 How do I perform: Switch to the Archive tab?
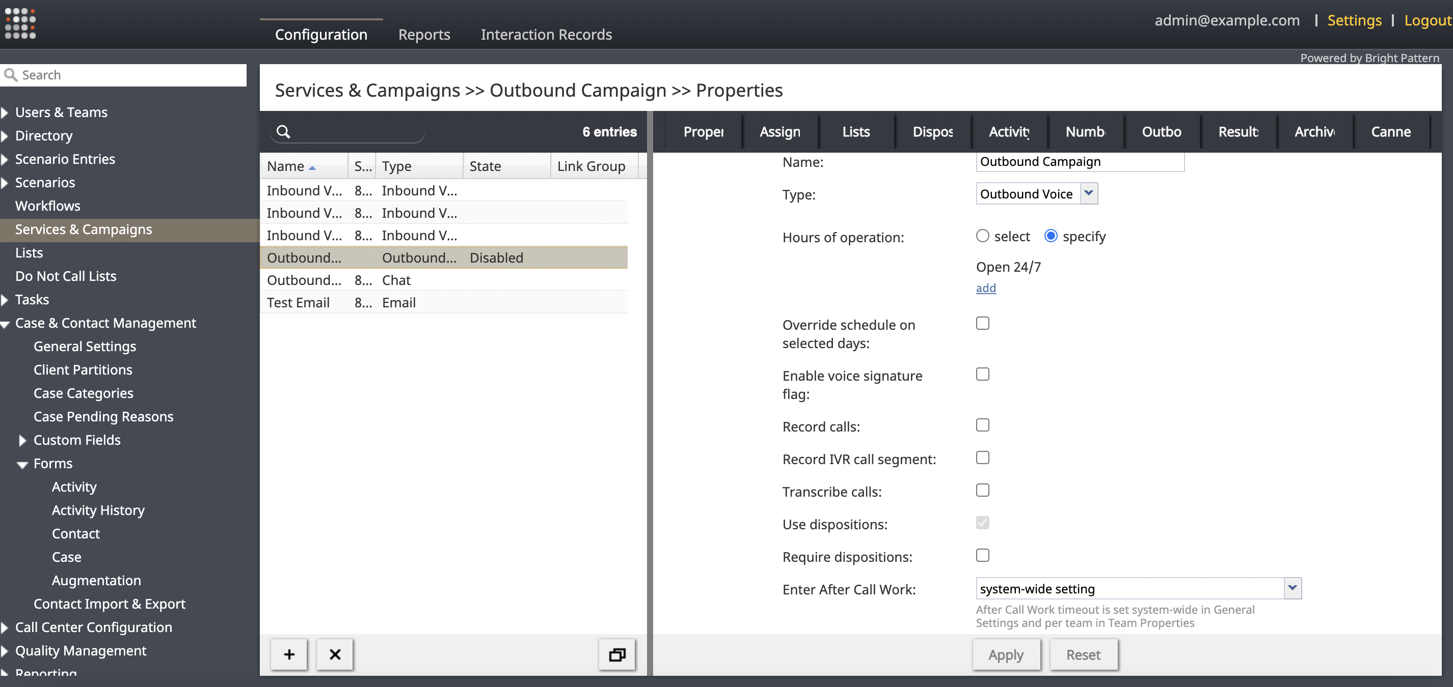[1315, 132]
